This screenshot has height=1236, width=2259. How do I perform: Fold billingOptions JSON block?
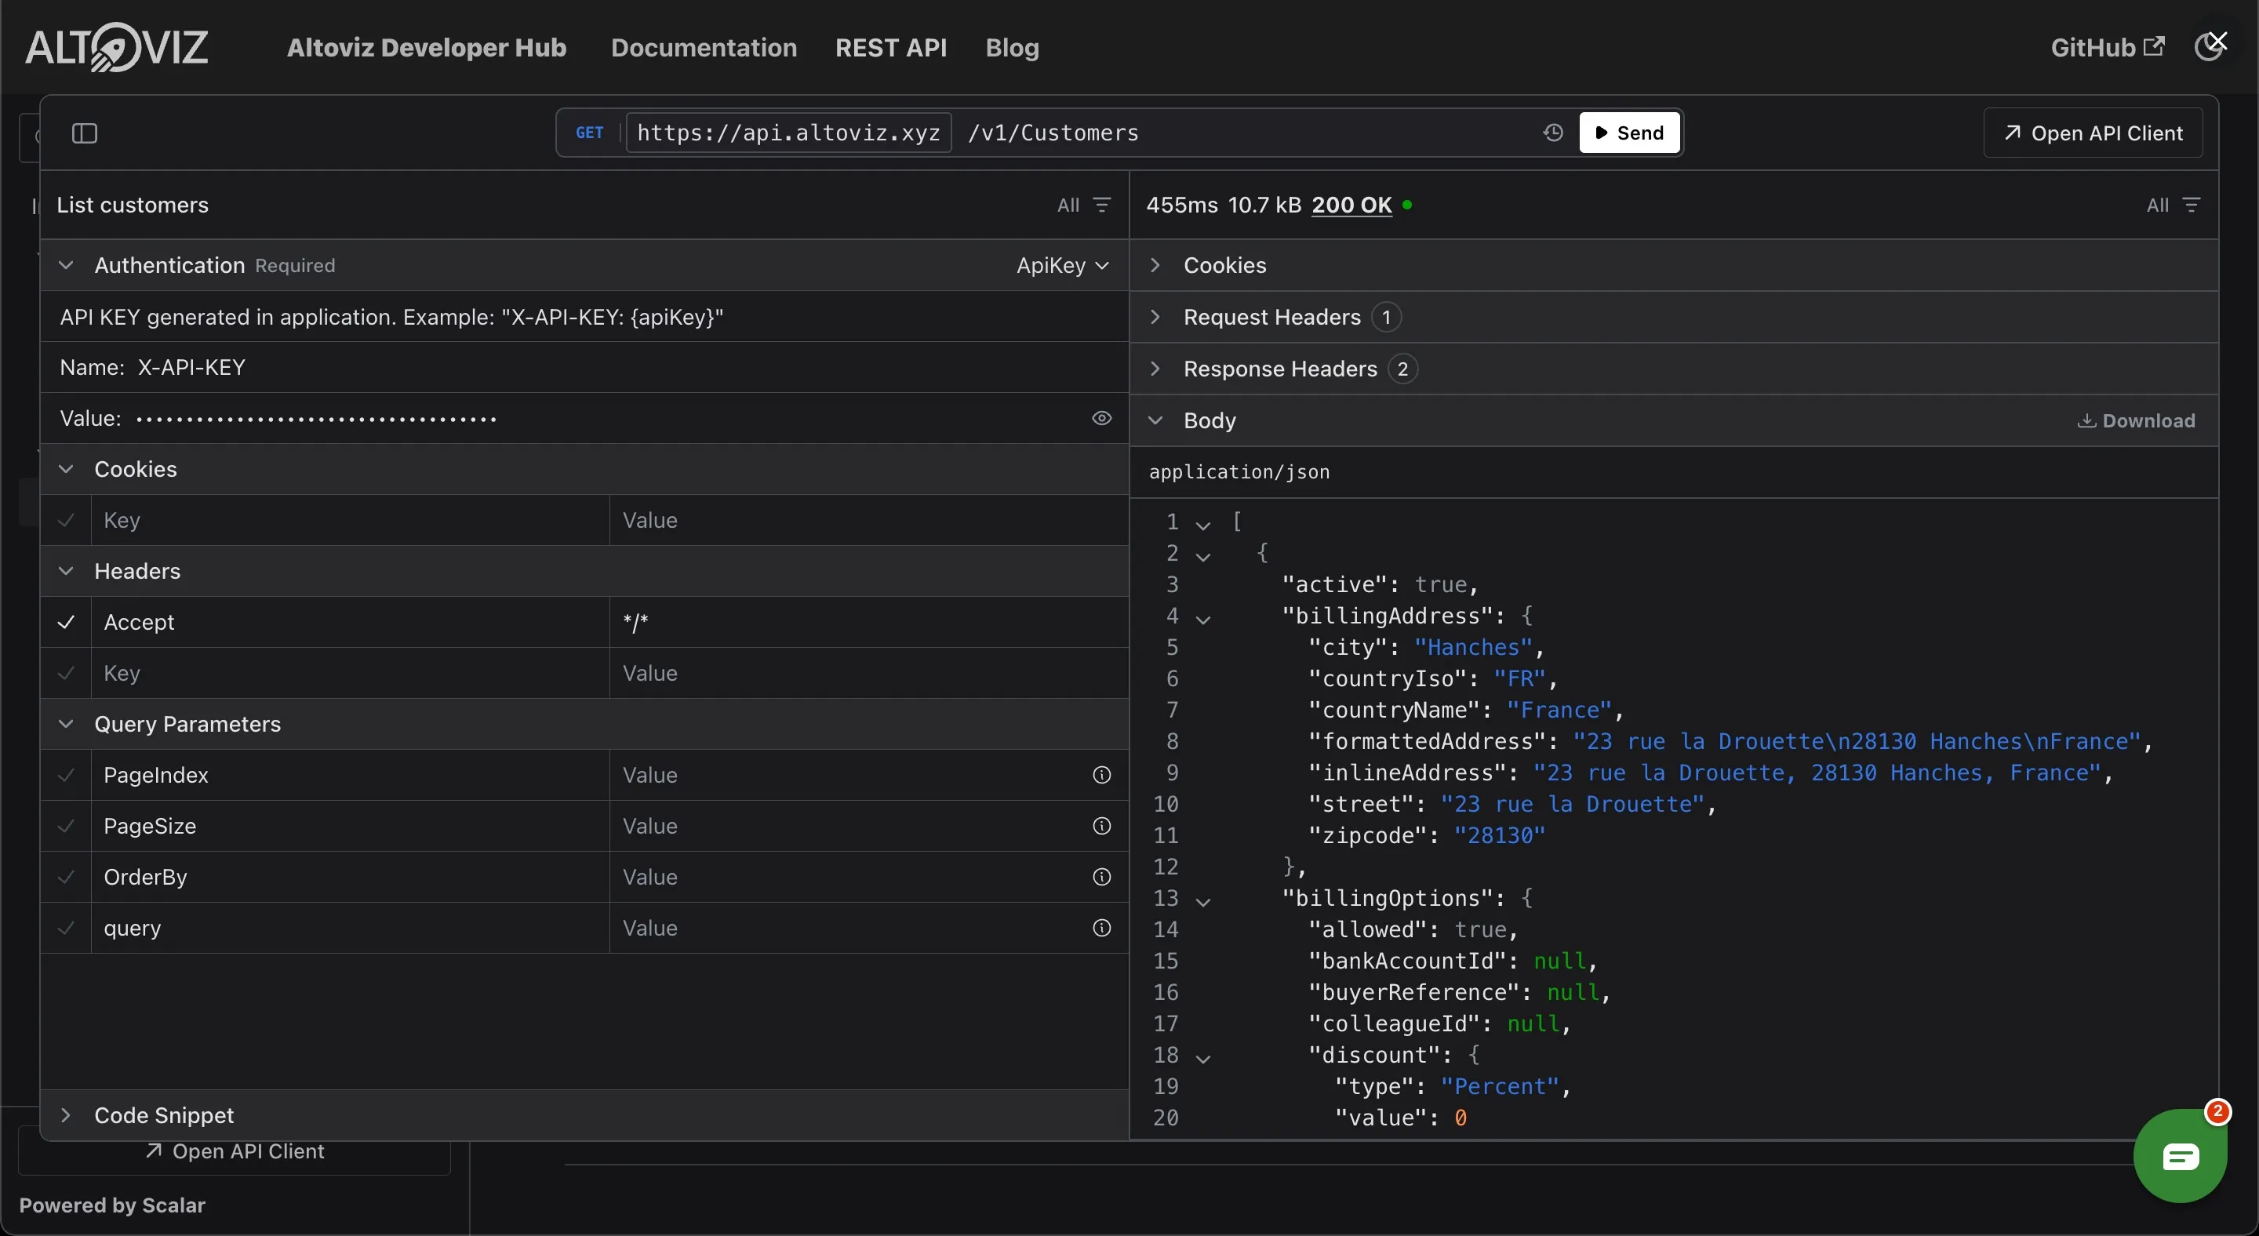(x=1203, y=902)
